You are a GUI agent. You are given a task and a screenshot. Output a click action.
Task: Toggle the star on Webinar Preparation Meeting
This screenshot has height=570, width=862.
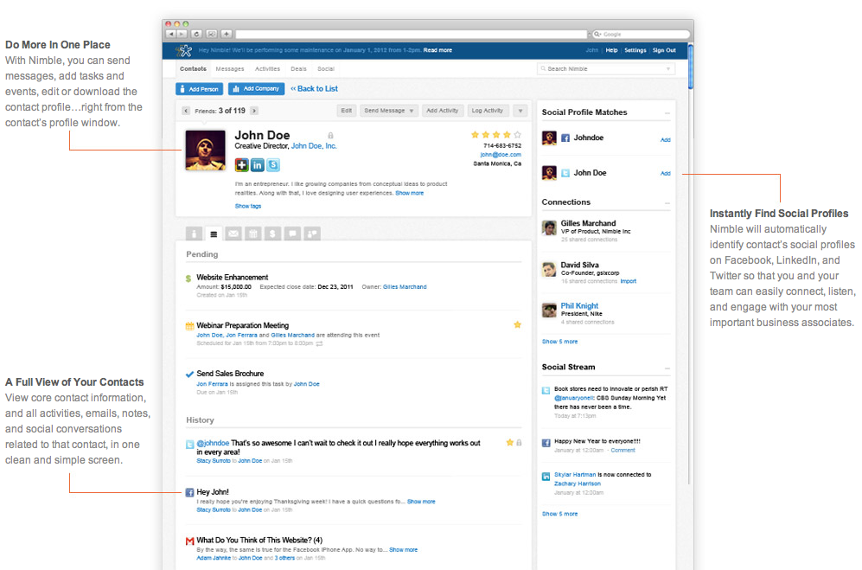[517, 324]
